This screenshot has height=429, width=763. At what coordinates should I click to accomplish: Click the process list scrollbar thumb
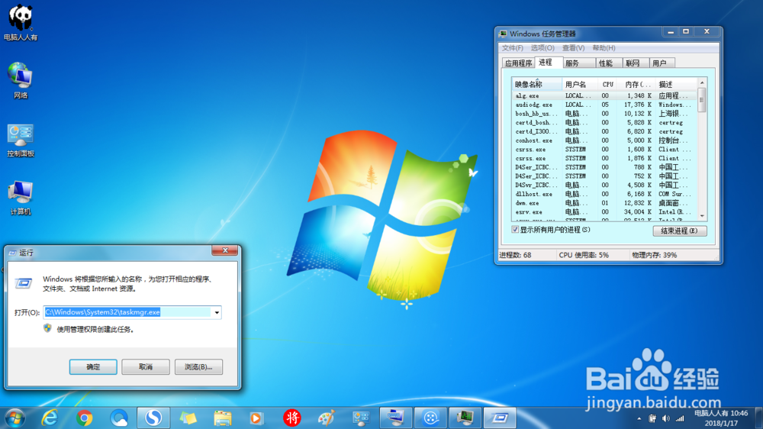(x=702, y=100)
